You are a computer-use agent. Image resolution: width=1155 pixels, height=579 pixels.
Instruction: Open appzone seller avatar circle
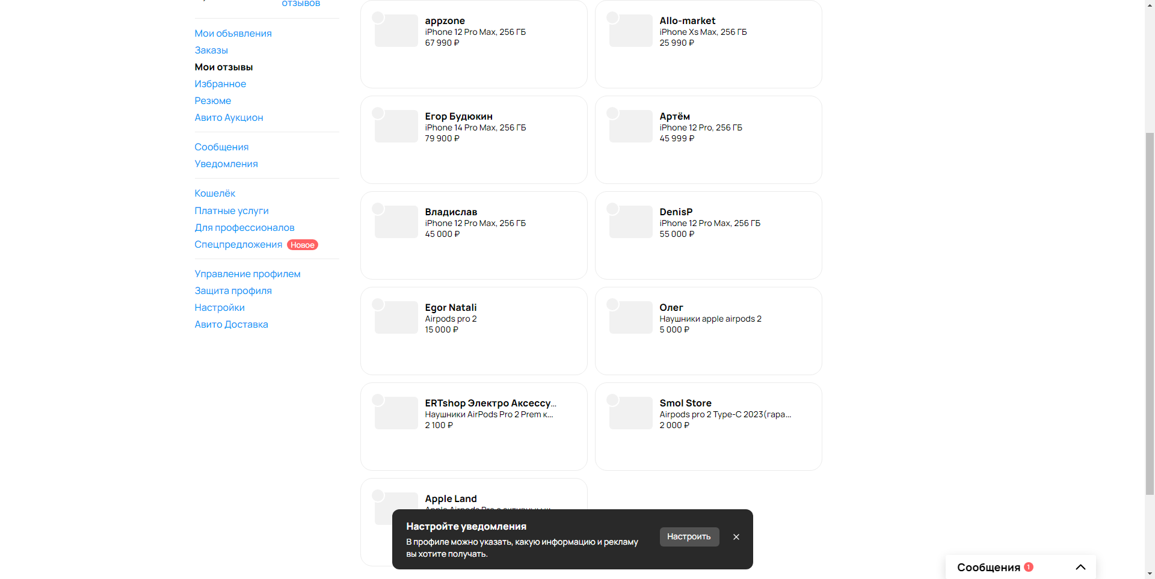coord(378,17)
